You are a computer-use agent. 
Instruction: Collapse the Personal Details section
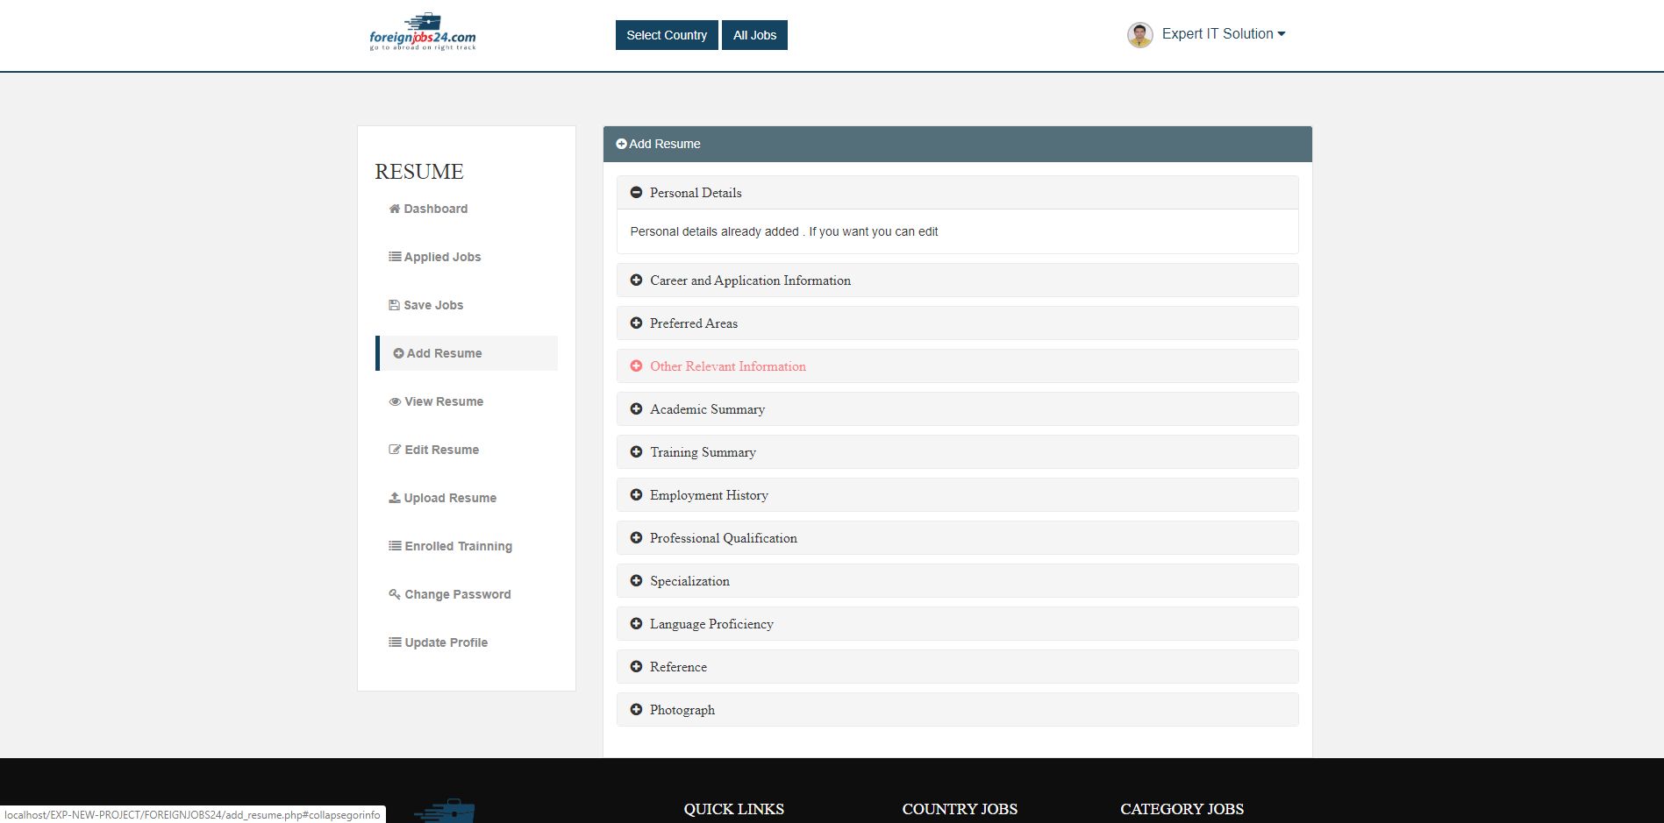point(958,193)
